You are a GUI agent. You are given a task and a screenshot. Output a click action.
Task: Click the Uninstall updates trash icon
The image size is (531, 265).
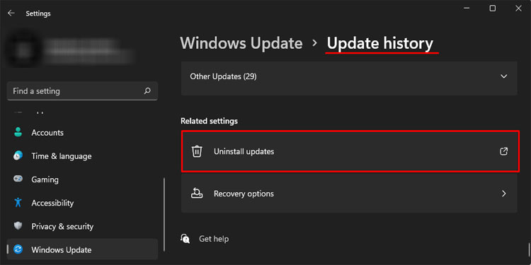pyautogui.click(x=197, y=151)
